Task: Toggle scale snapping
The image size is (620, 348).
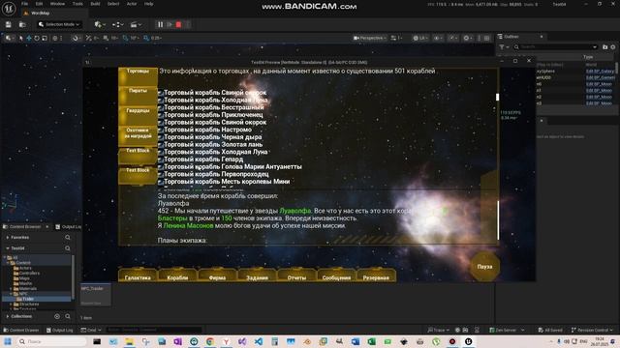Action: coord(146,39)
